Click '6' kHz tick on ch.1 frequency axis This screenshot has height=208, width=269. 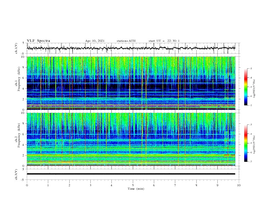(x=24, y=78)
